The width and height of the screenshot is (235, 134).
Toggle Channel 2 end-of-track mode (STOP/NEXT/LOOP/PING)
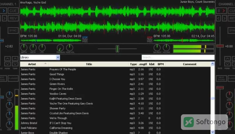[x=150, y=40]
